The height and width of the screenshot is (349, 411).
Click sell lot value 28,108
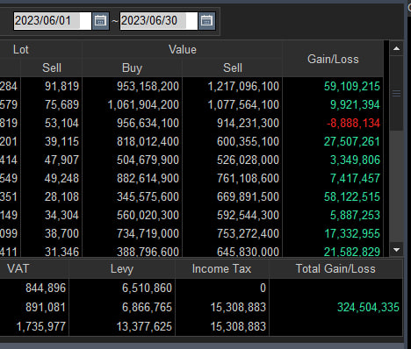(x=61, y=196)
